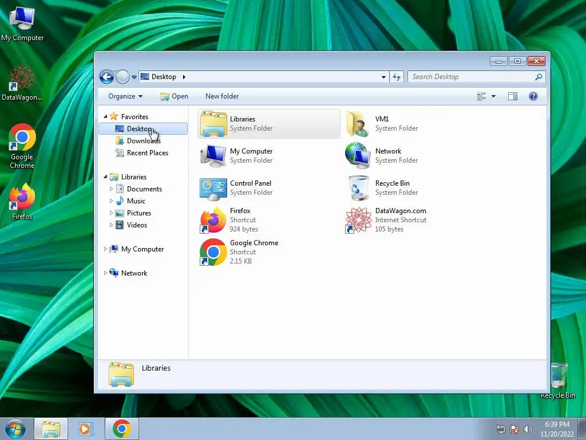Select Network in navigation pane
This screenshot has height=440, width=586.
[x=134, y=273]
